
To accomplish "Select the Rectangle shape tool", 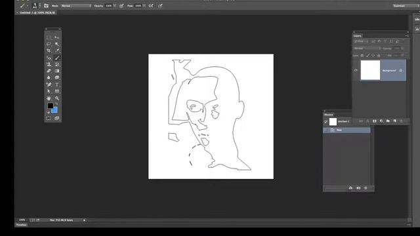I will point(57,91).
